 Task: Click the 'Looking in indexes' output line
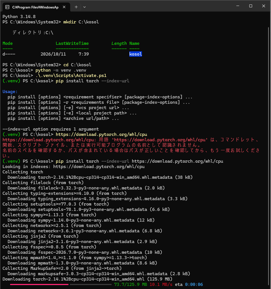(74, 167)
